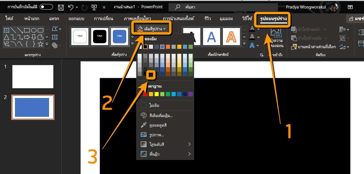Image resolution: width=364 pixels, height=174 pixels.
Task: Select No Fill option
Action: (x=165, y=105)
